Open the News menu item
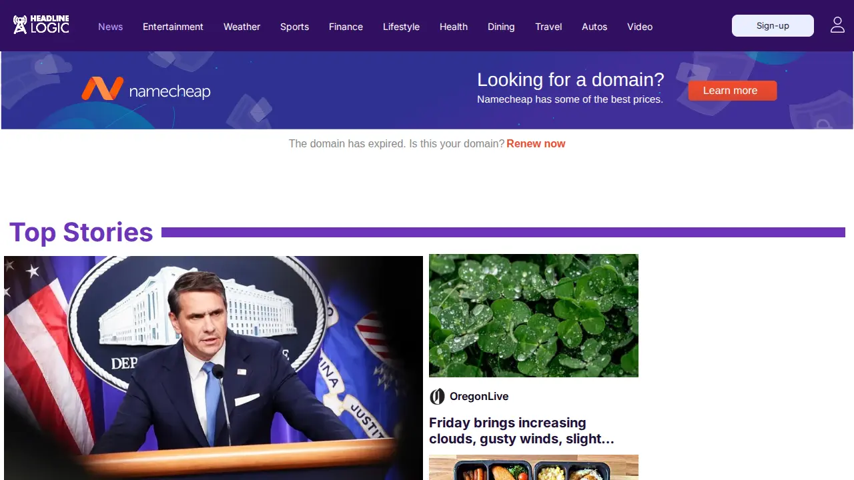Viewport: 854px width, 480px height. (x=111, y=27)
